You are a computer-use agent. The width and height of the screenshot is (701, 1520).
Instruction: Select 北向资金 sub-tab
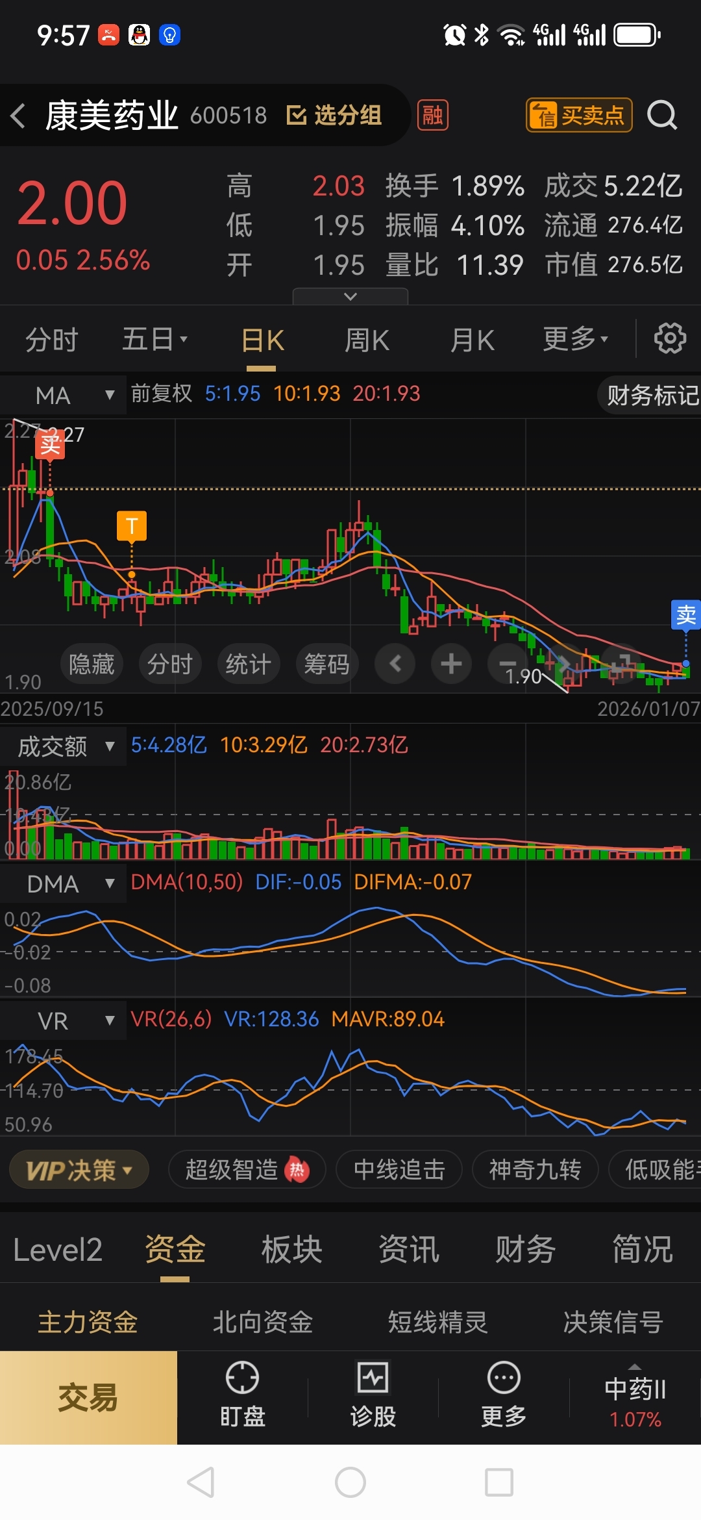[263, 1322]
